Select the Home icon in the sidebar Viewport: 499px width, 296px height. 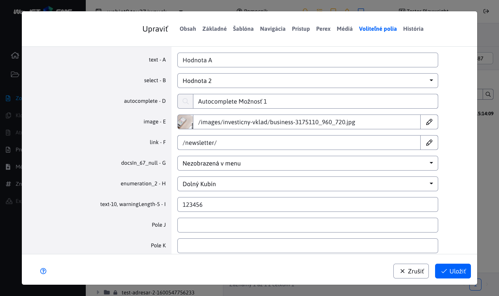point(15,55)
